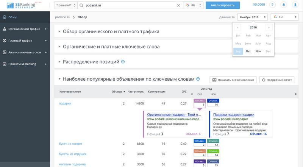
Task: Click the domain search input field
Action: (130, 5)
